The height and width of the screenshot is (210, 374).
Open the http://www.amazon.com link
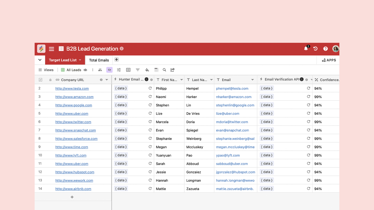pos(74,97)
